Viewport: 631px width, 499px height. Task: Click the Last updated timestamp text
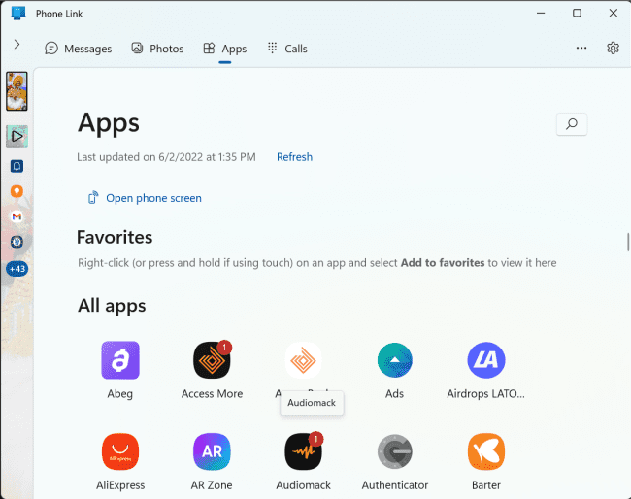pyautogui.click(x=166, y=157)
